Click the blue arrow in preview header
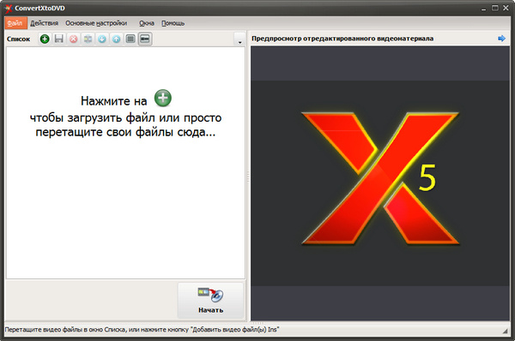Viewport: 515px width, 341px height. tap(501, 39)
